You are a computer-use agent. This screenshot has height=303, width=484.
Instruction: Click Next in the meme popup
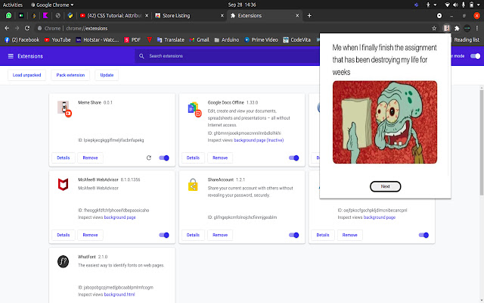[x=385, y=186]
